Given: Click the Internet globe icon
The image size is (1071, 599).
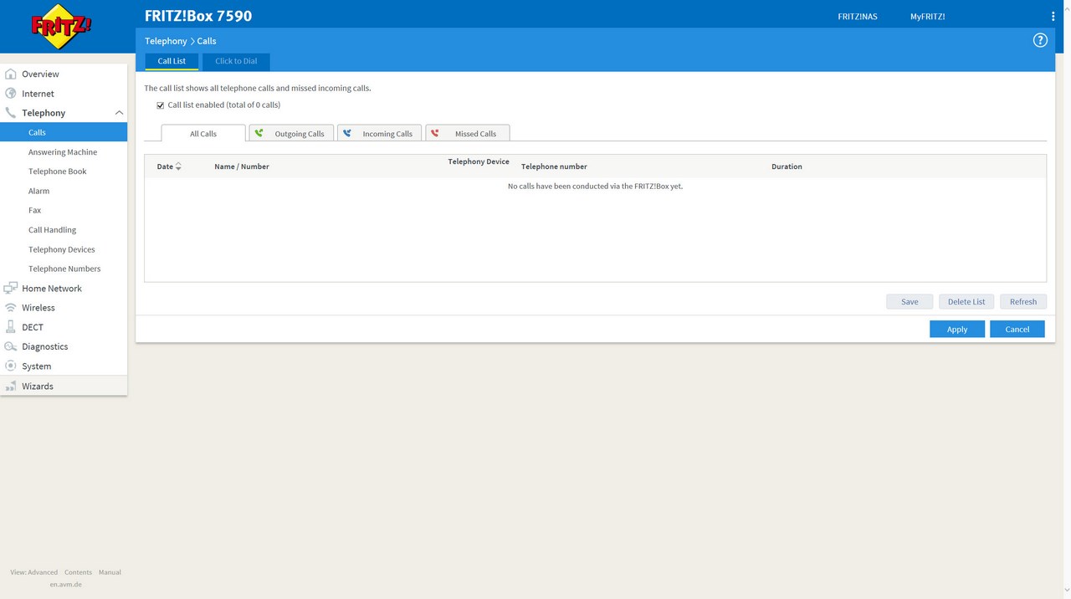Looking at the screenshot, I should coord(11,94).
